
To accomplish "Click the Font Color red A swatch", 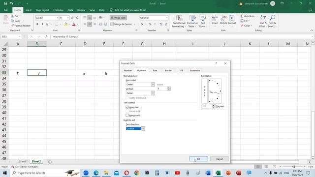I will click(x=74, y=24).
